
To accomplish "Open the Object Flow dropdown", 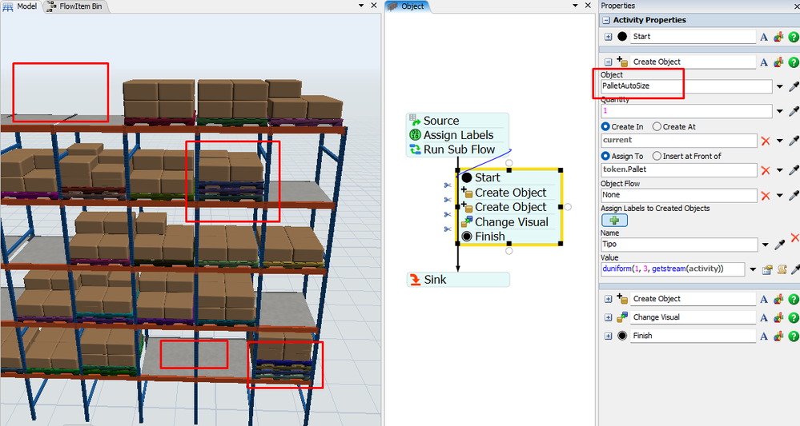I will click(780, 196).
